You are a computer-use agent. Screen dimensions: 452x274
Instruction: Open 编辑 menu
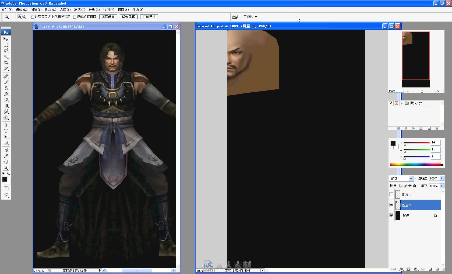[22, 10]
